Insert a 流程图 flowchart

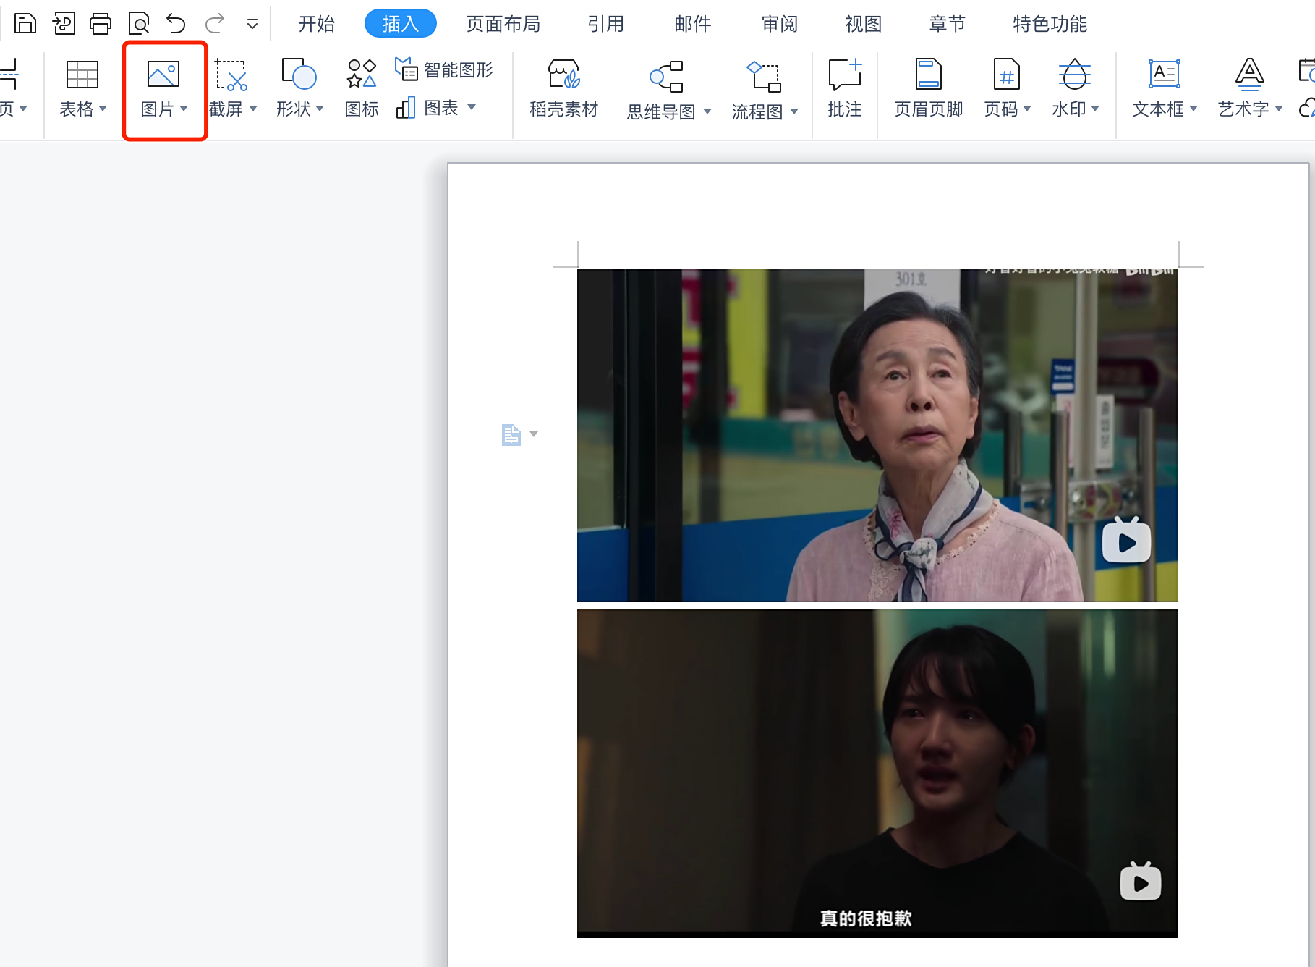(762, 88)
